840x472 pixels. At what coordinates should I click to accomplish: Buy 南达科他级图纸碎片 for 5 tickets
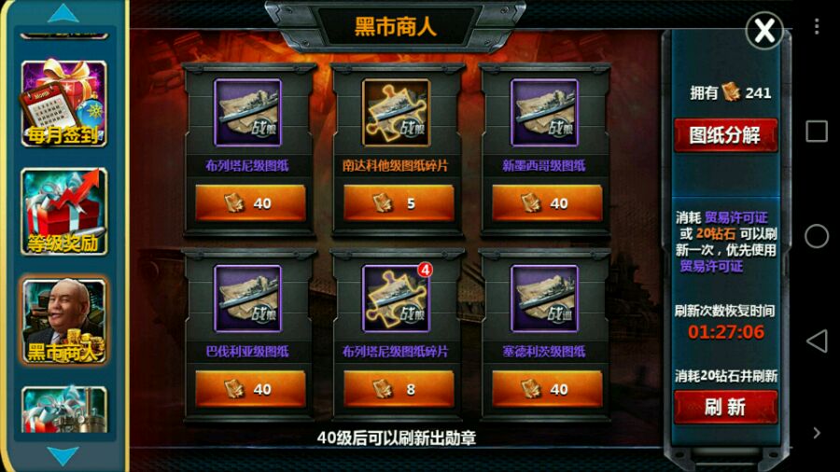pos(399,203)
